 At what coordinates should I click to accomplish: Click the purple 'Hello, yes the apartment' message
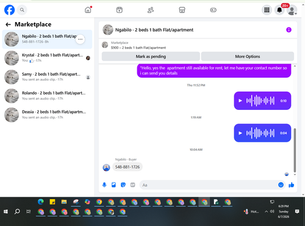[214, 70]
